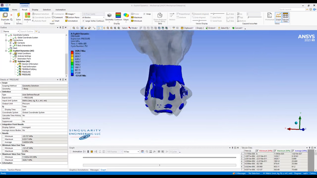The image size is (317, 178).
Task: Toggle Large Vertex Contours checkbox
Action: (x=83, y=21)
